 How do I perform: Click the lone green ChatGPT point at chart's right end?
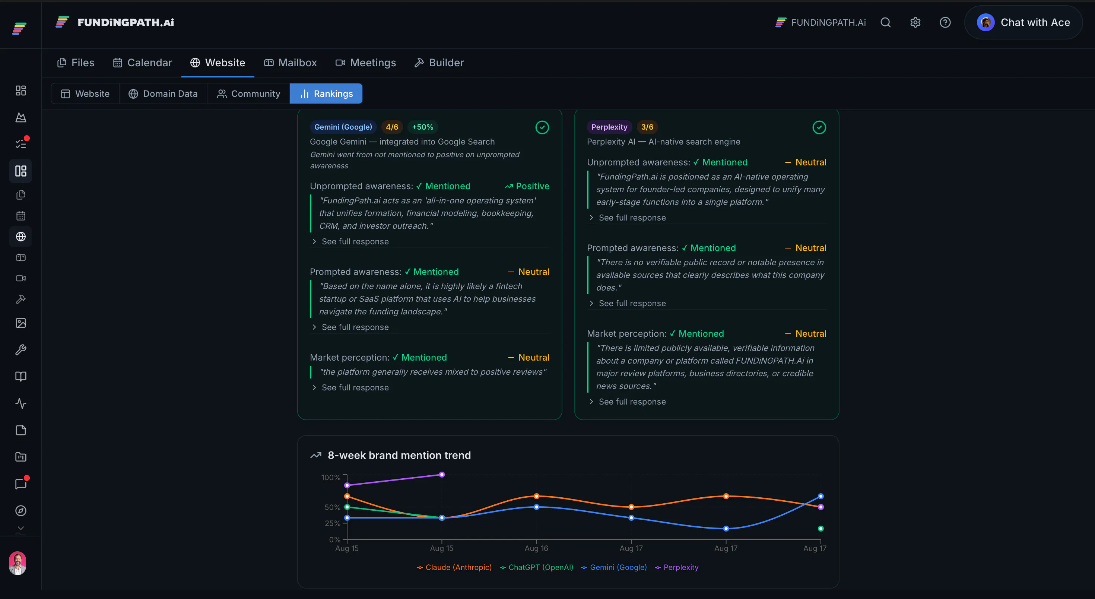[x=821, y=529]
